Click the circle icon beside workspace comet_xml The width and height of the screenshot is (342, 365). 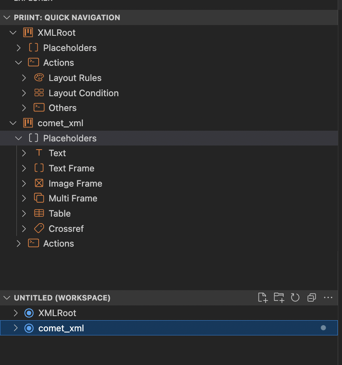pyautogui.click(x=29, y=328)
